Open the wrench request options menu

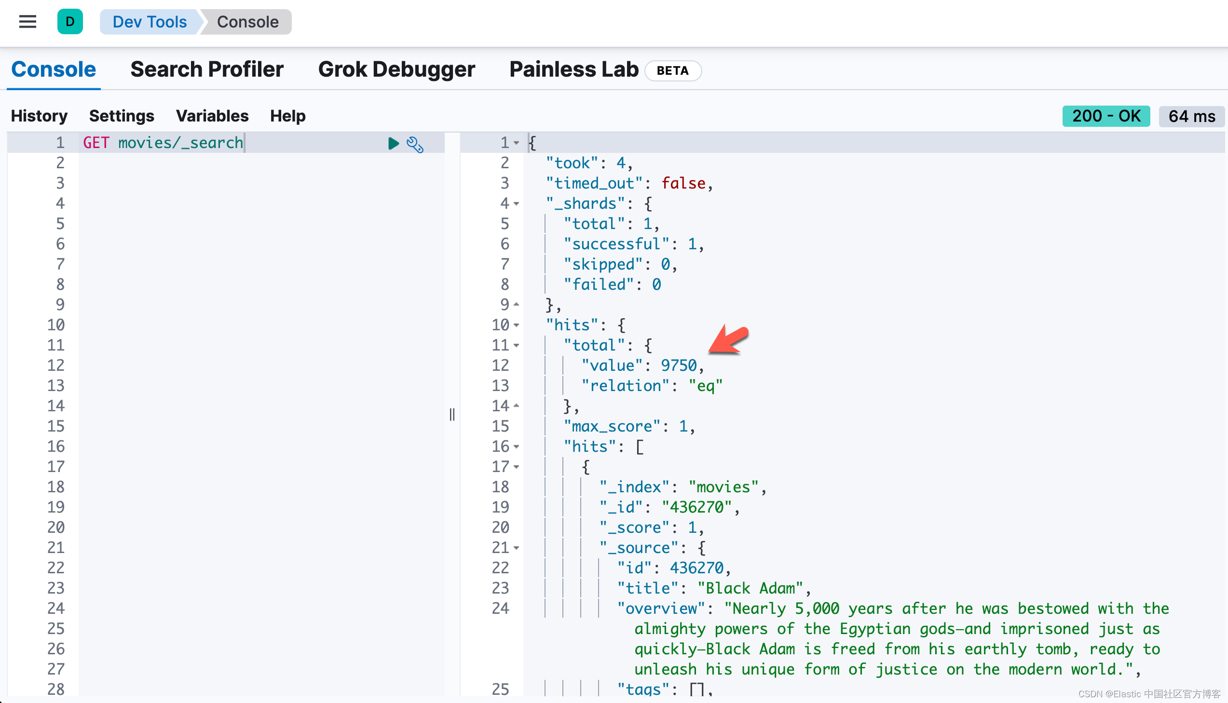point(415,144)
